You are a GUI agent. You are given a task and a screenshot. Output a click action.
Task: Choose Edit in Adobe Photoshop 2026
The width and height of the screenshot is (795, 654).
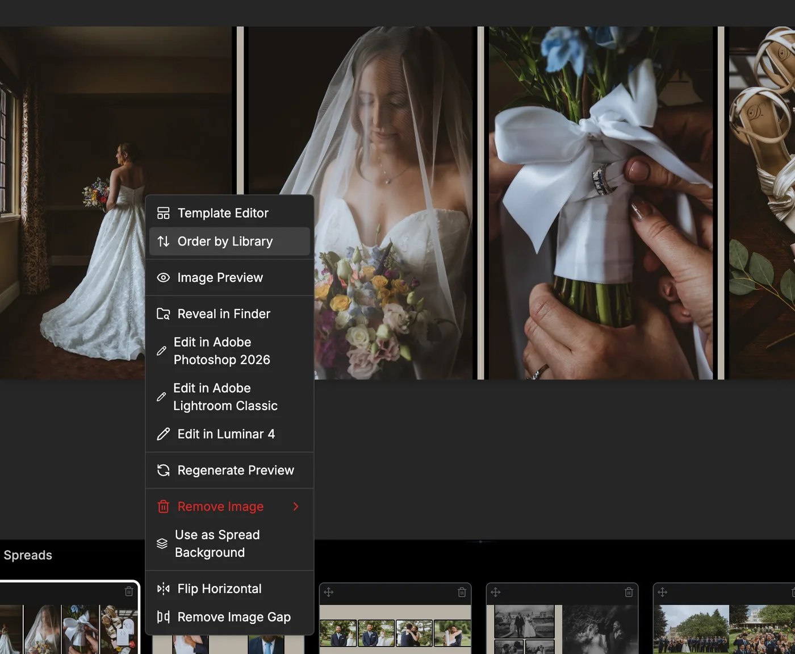pos(229,351)
